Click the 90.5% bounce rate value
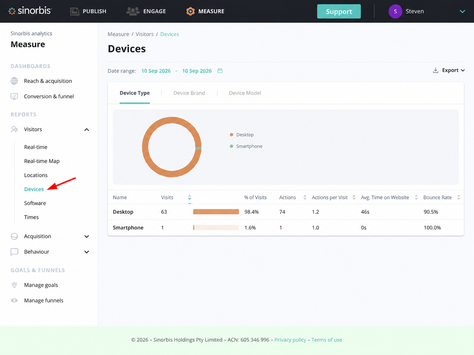This screenshot has width=474, height=355. click(x=431, y=212)
